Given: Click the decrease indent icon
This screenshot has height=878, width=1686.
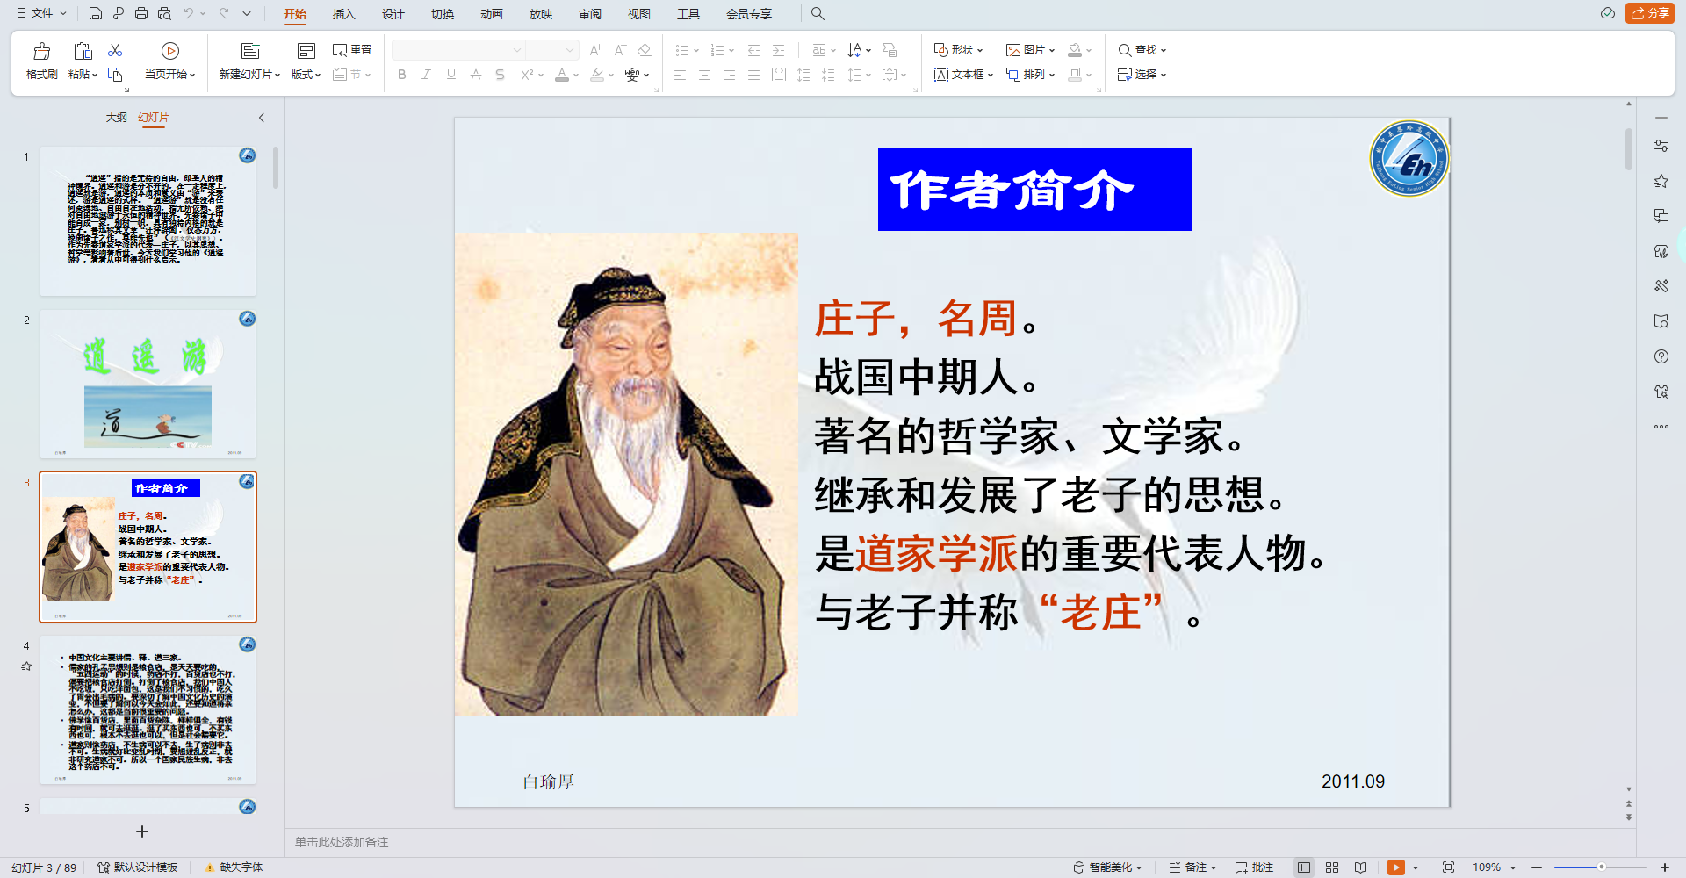Looking at the screenshot, I should (753, 50).
